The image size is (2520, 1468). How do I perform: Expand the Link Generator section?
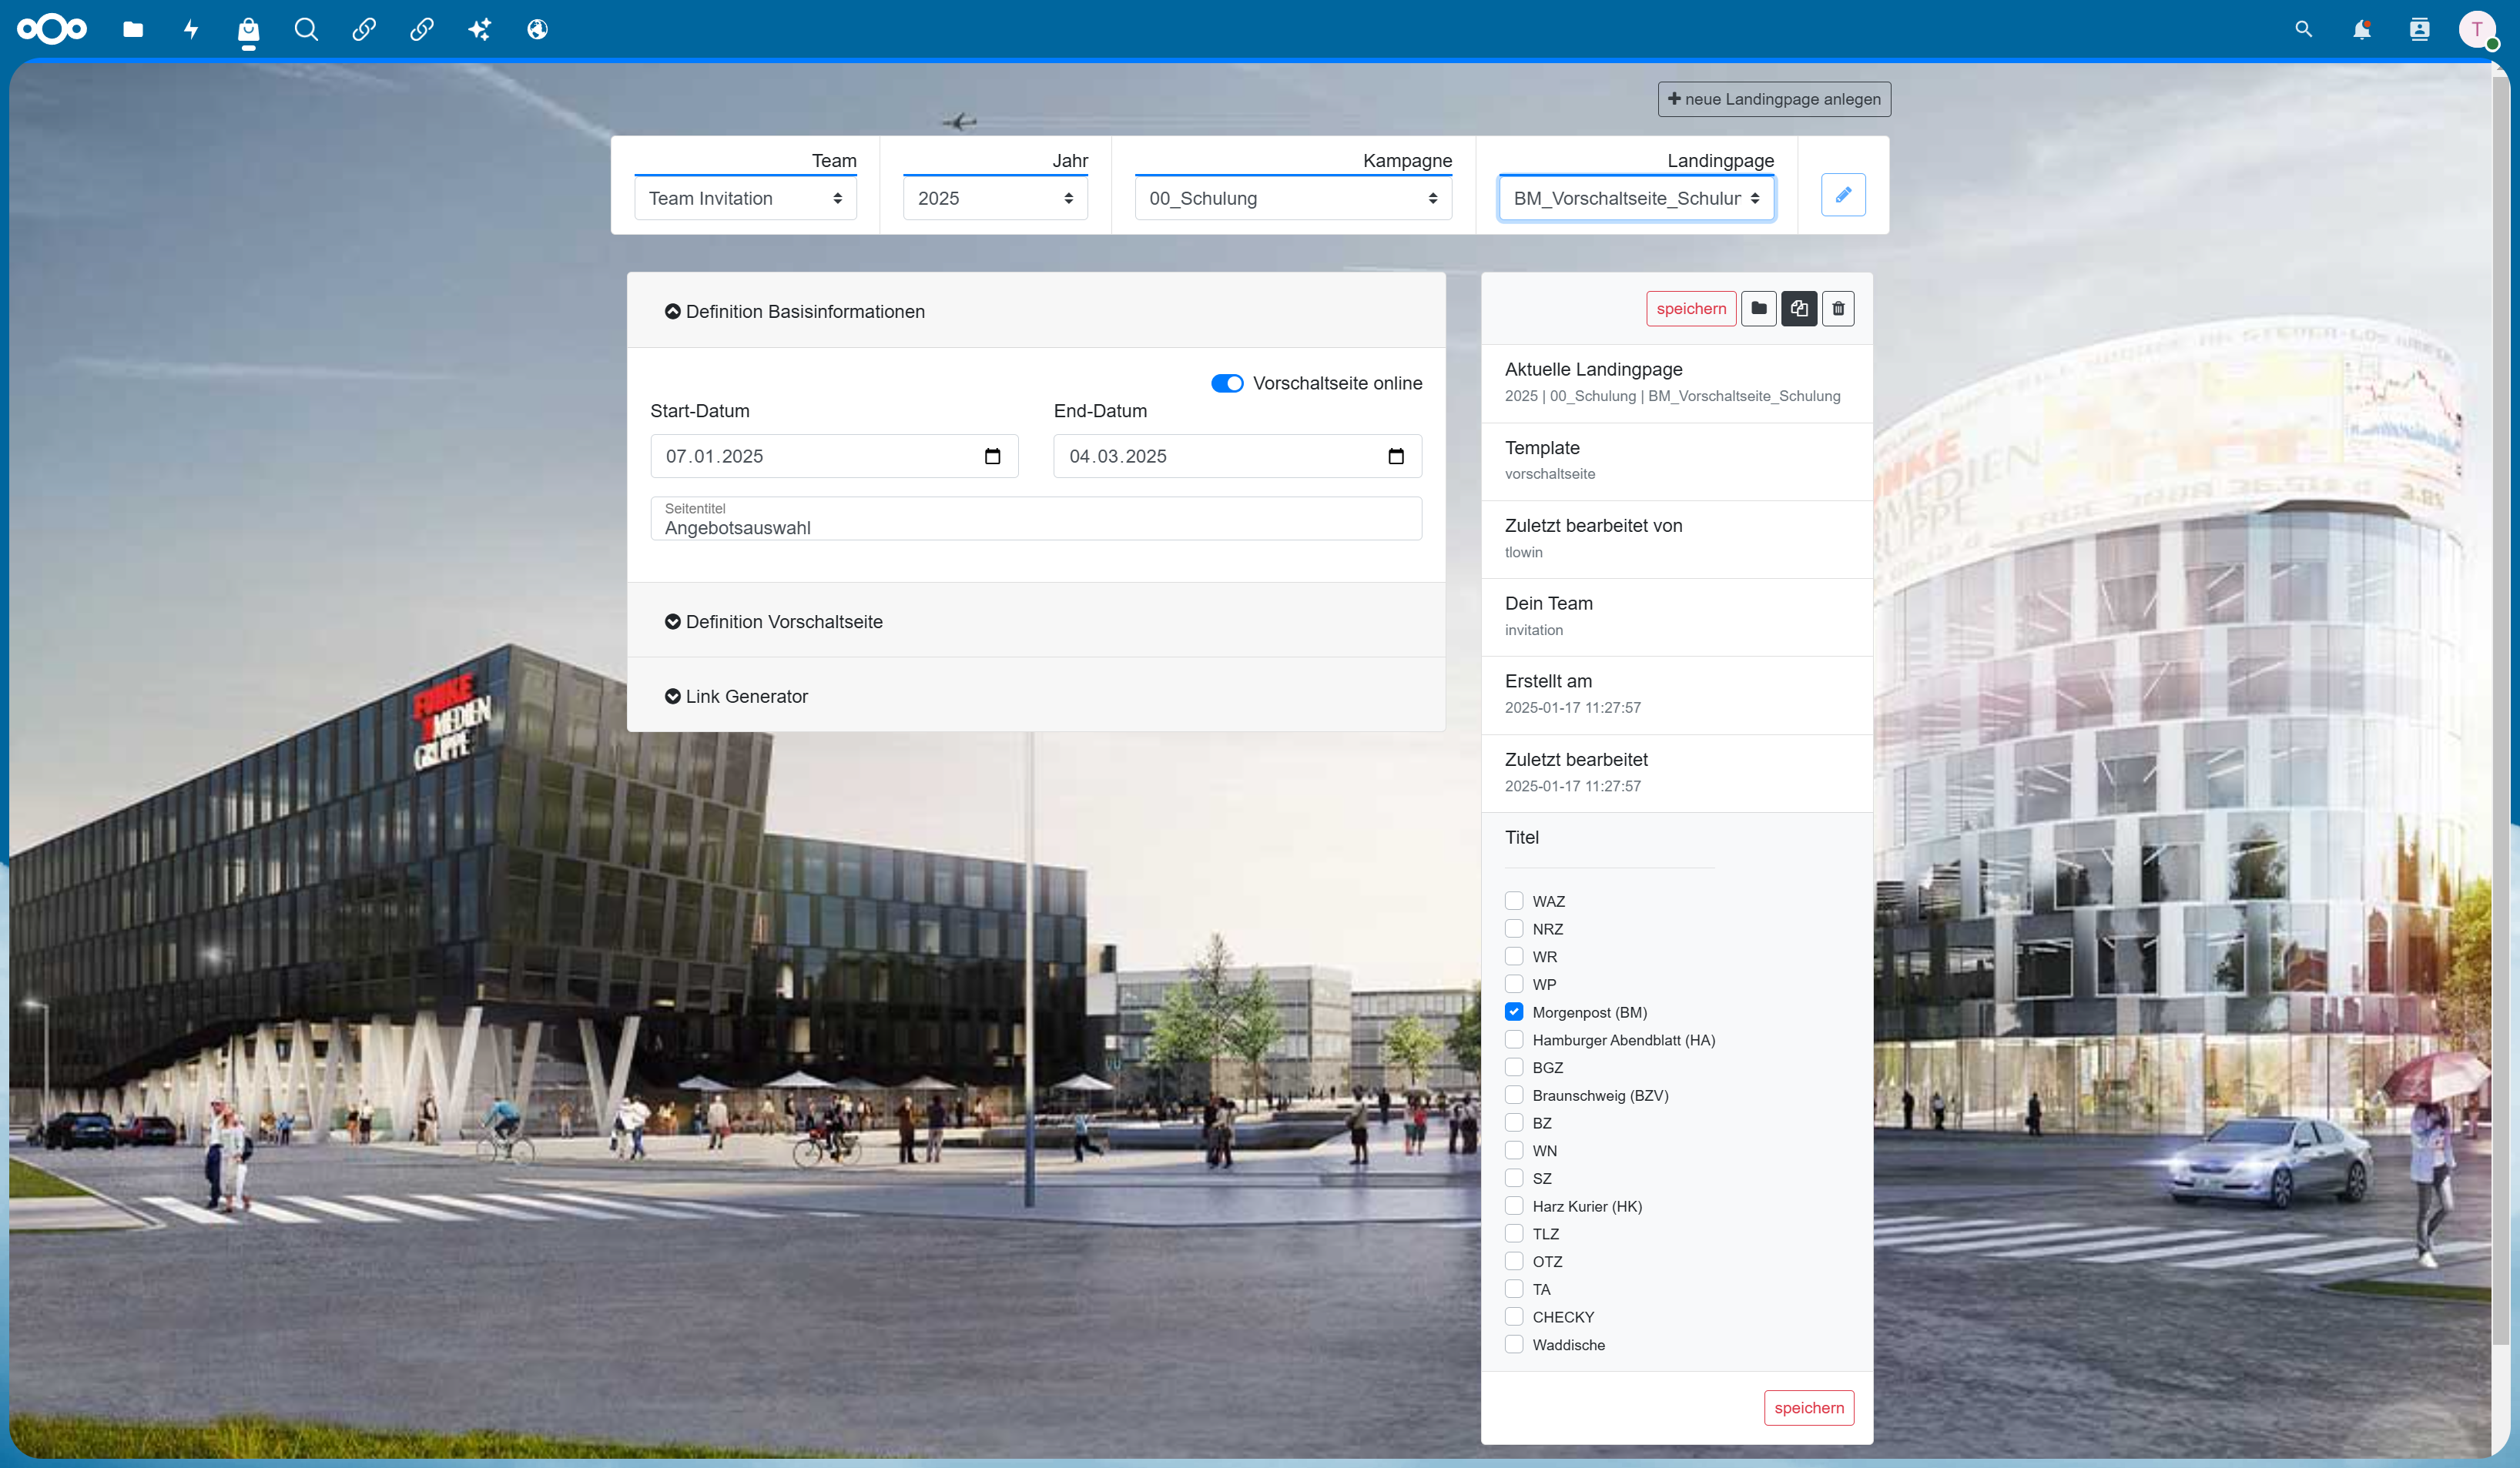736,697
